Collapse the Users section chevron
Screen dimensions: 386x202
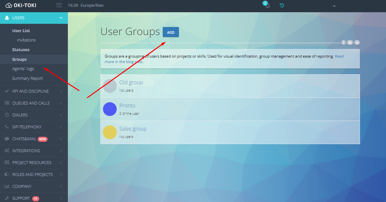(61, 18)
